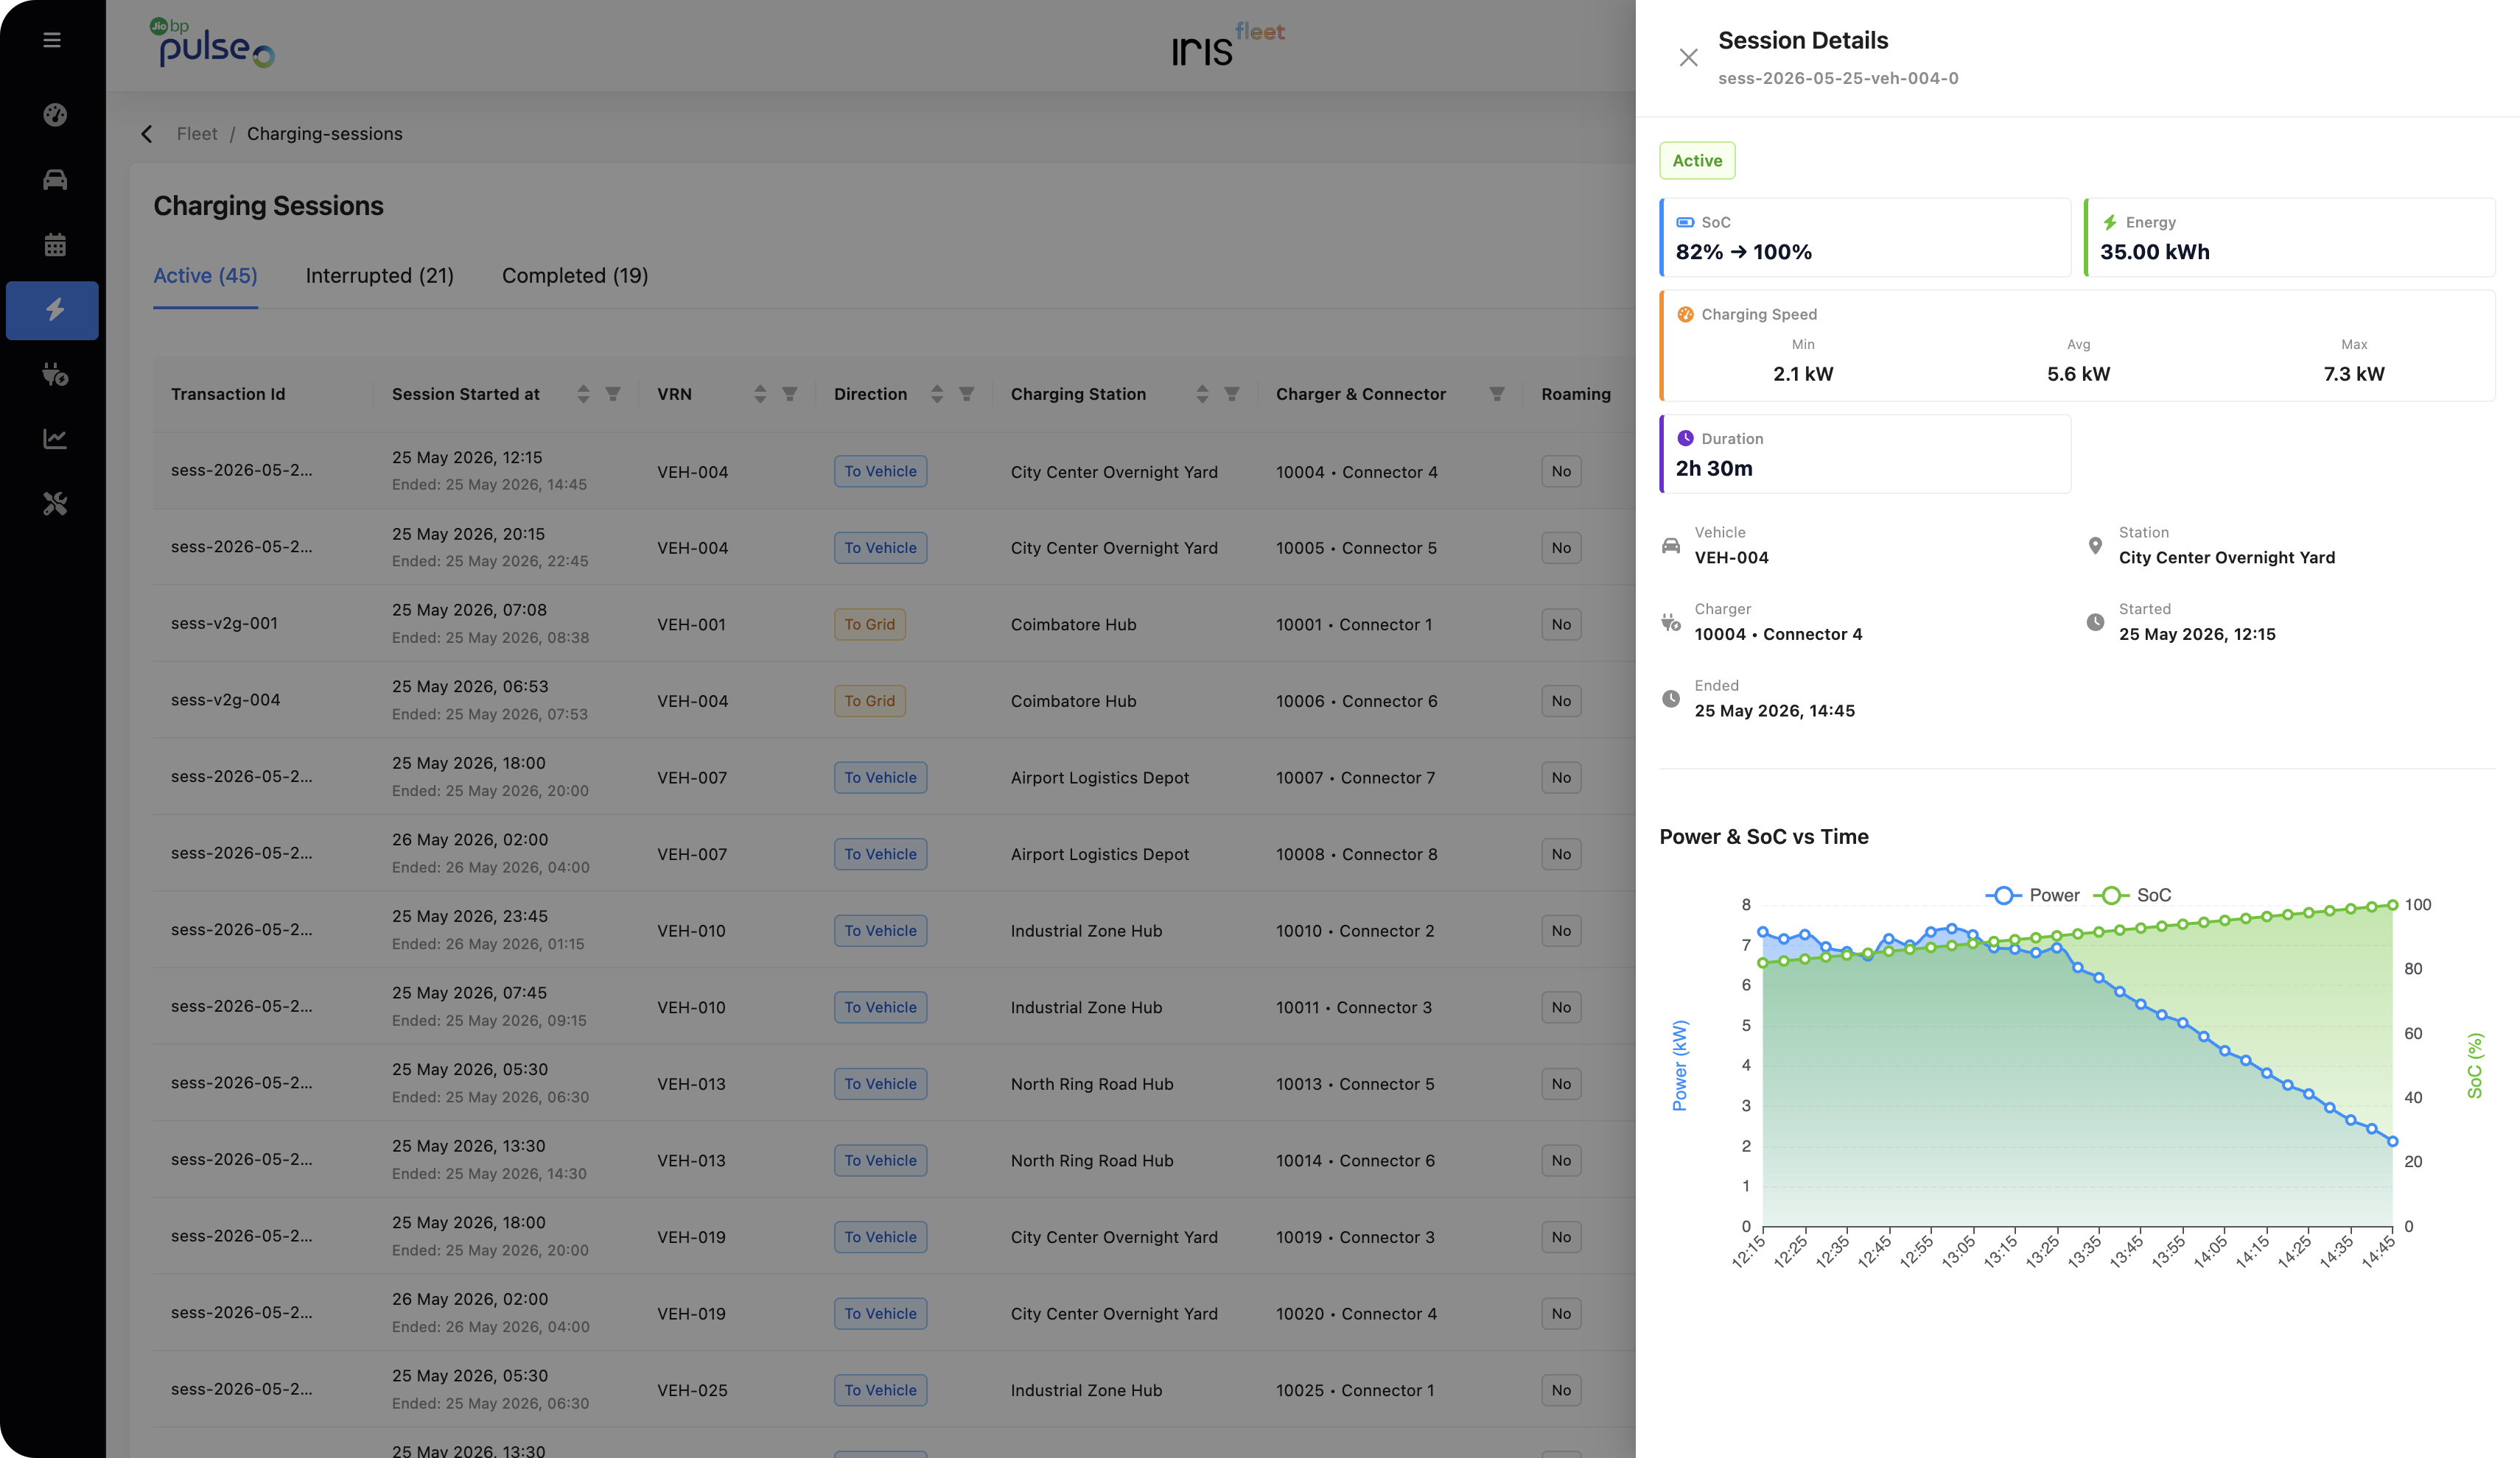
Task: Switch to the Completed (19) tab
Action: pos(575,276)
